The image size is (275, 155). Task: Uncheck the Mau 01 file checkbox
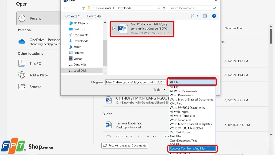click(x=114, y=29)
